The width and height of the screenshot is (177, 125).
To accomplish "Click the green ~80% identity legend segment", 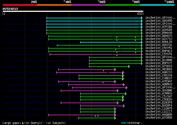I will pos(123,5).
